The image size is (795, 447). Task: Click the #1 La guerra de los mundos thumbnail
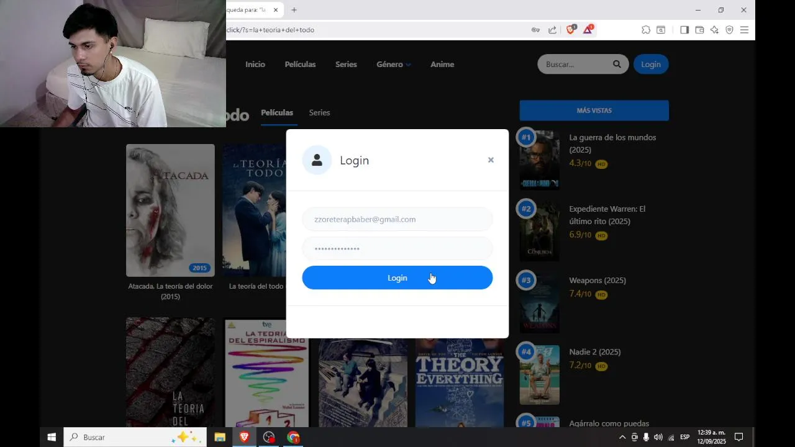pos(539,160)
